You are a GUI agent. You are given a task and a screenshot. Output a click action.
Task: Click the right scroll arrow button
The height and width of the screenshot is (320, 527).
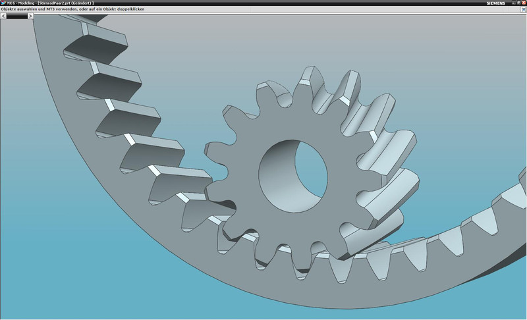[30, 16]
